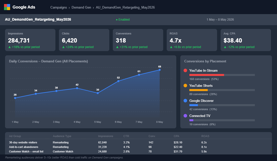277x161 pixels.
Task: Select the Conversions metric card
Action: pyautogui.click(x=138, y=40)
